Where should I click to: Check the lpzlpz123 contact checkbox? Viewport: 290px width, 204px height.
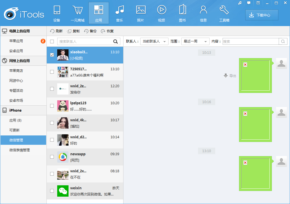(x=52, y=106)
